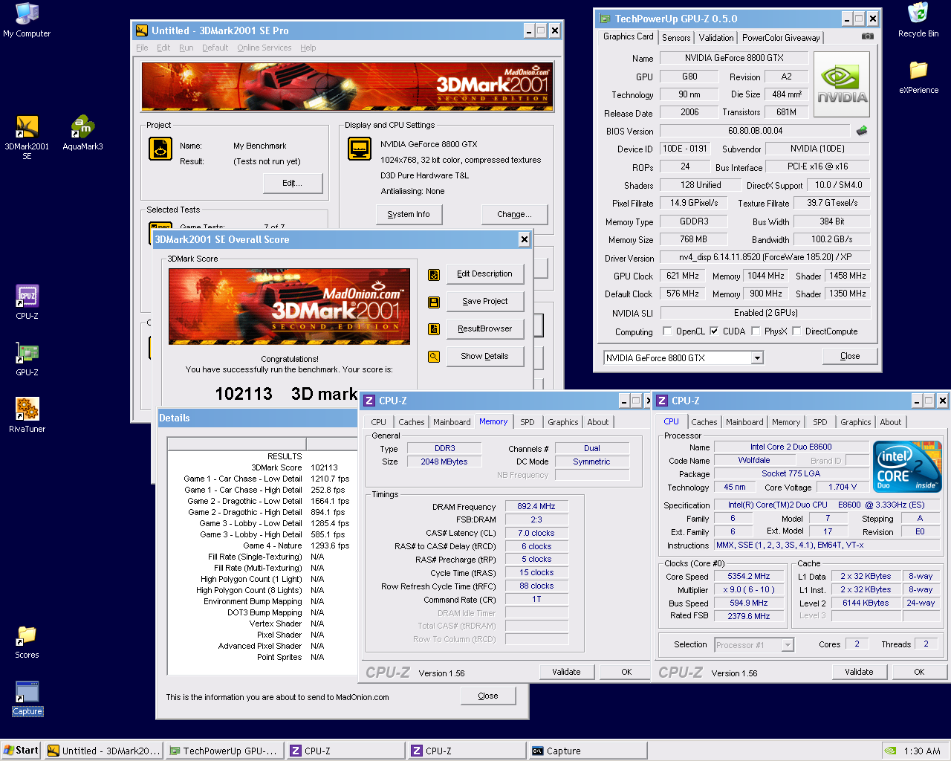Screen dimensions: 951x761
Task: Open Help menu in 3DMark2001
Action: [x=308, y=48]
